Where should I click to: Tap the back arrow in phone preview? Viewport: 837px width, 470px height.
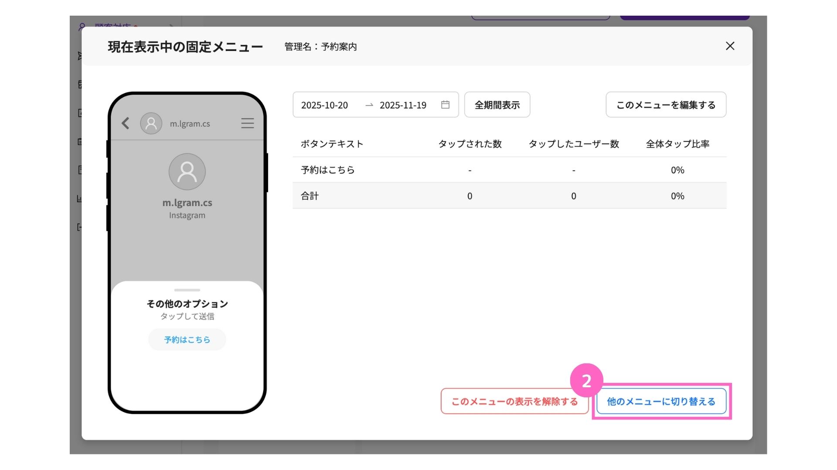click(x=126, y=123)
